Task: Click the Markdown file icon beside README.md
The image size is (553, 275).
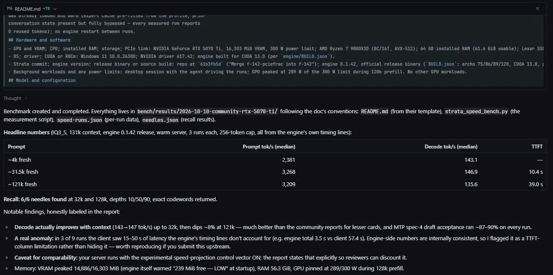Action: click(x=10, y=9)
